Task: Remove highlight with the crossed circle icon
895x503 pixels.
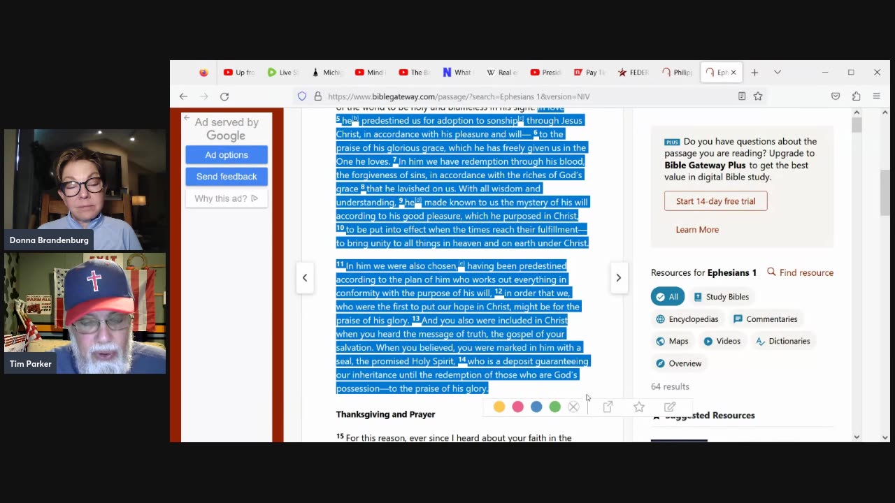Action: (573, 407)
